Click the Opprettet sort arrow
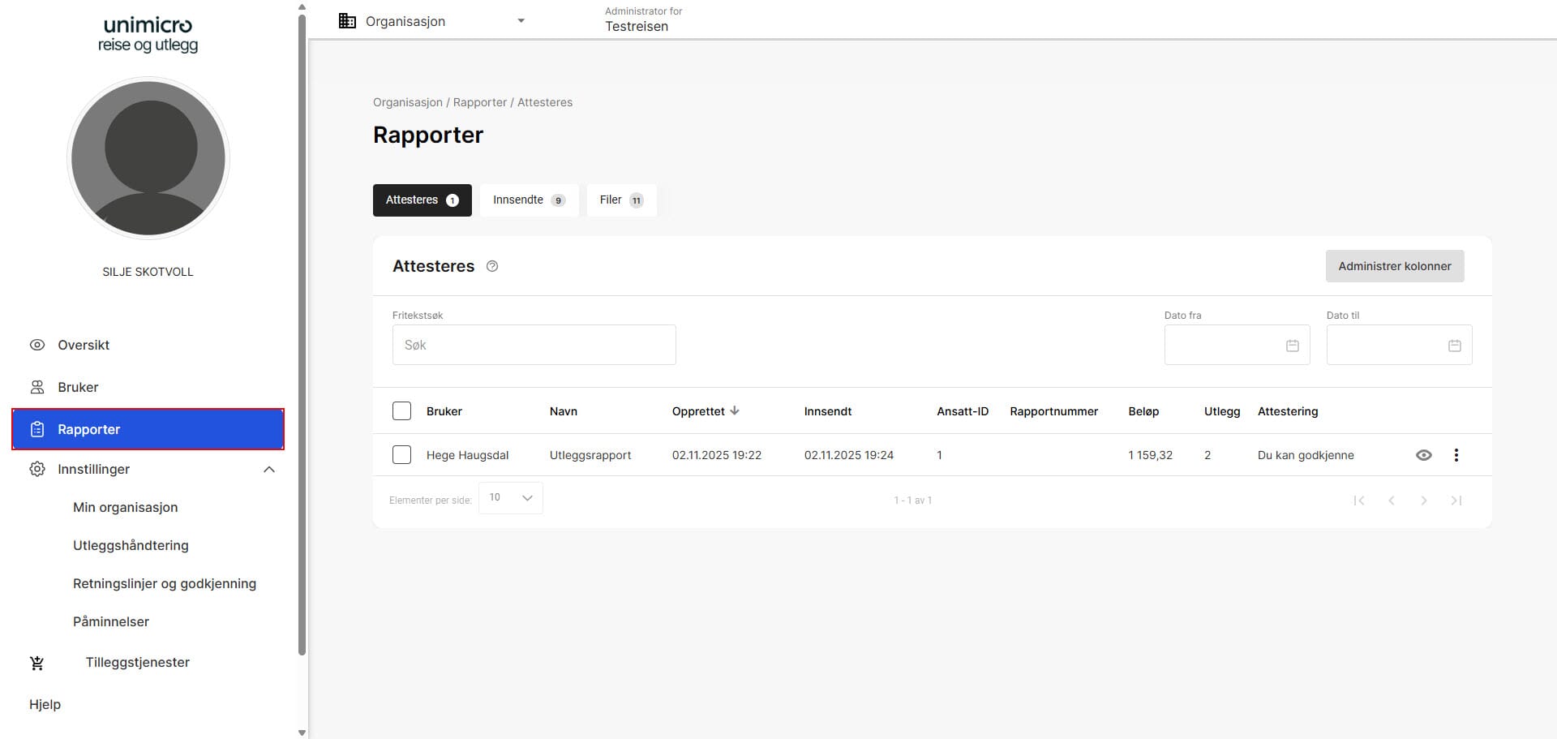 (735, 411)
